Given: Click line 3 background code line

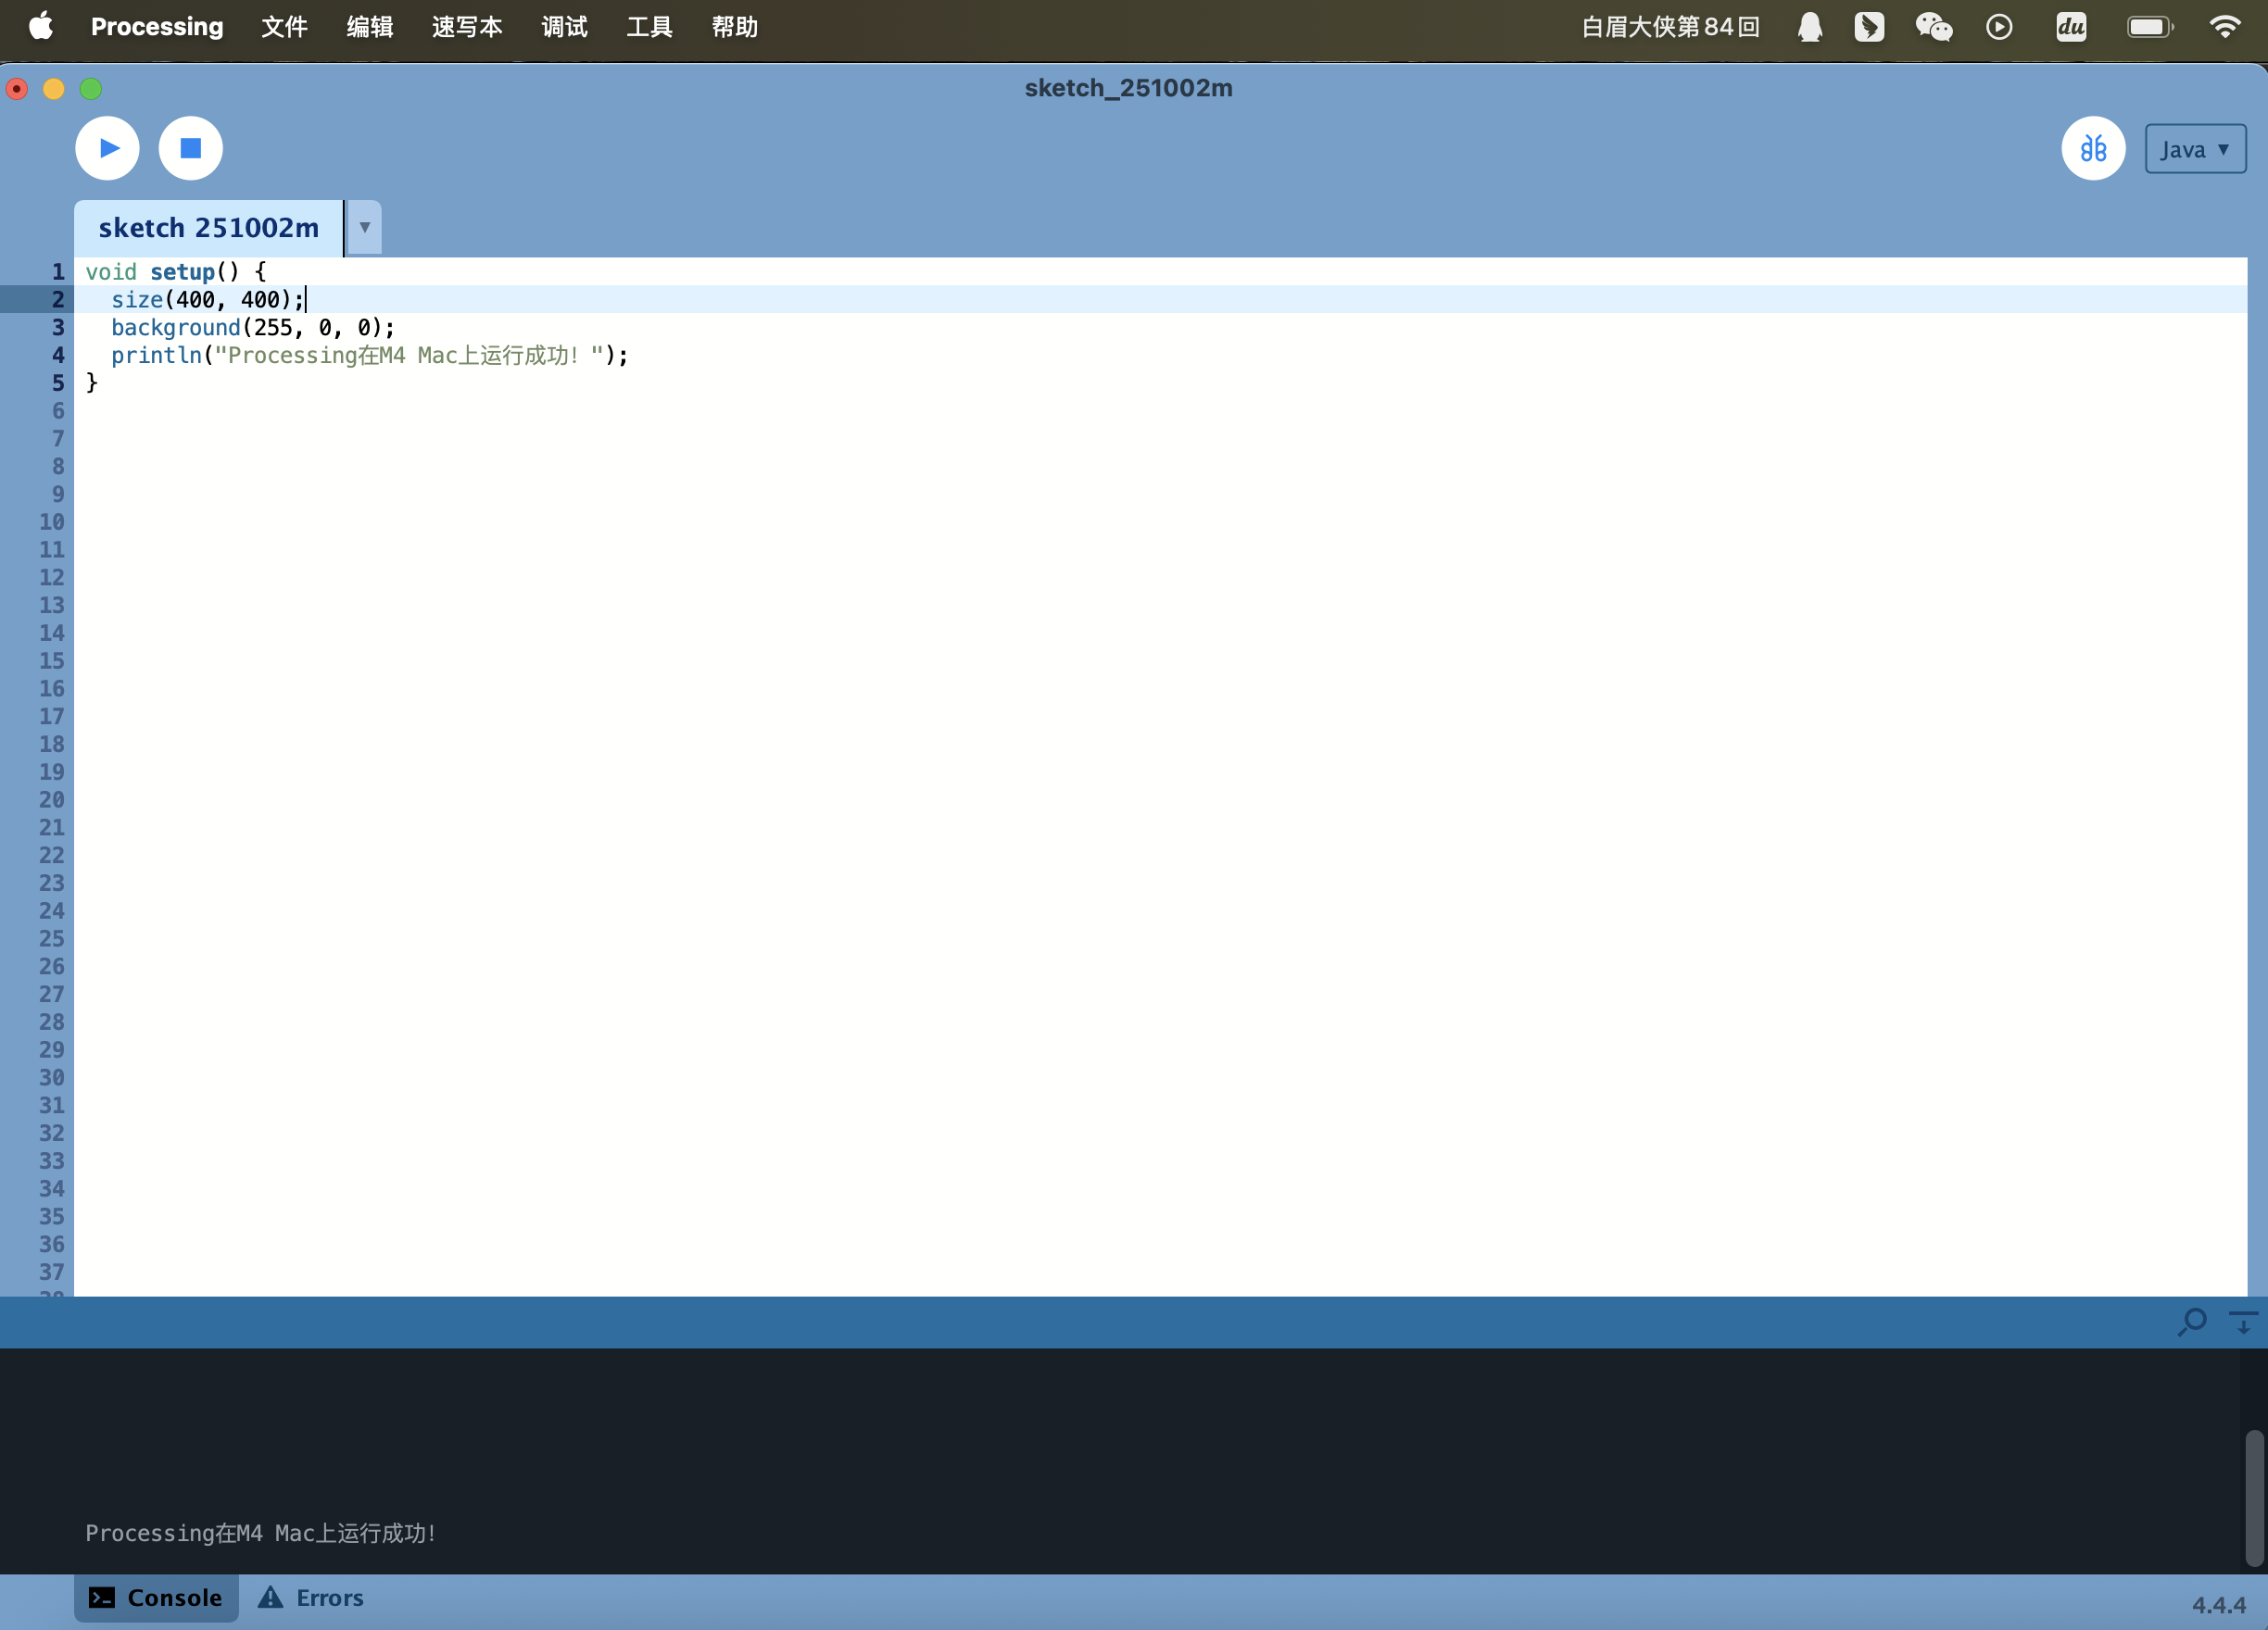Looking at the screenshot, I should (x=252, y=328).
